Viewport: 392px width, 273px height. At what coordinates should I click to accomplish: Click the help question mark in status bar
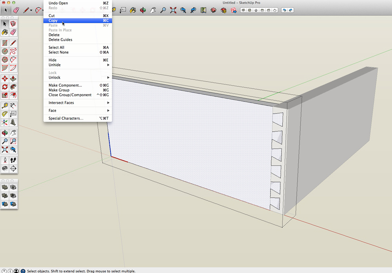click(23, 271)
